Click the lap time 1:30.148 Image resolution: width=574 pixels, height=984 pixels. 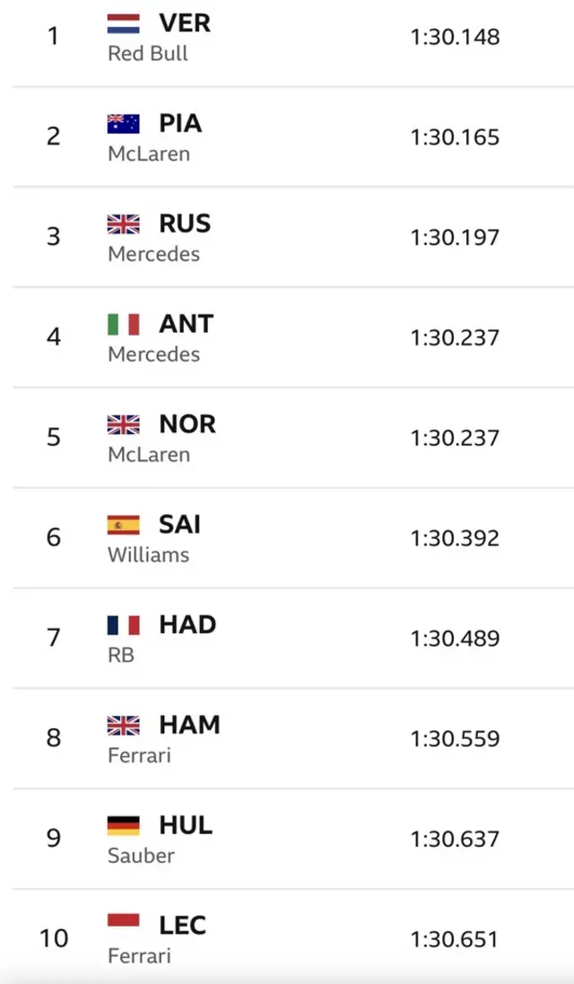(455, 38)
